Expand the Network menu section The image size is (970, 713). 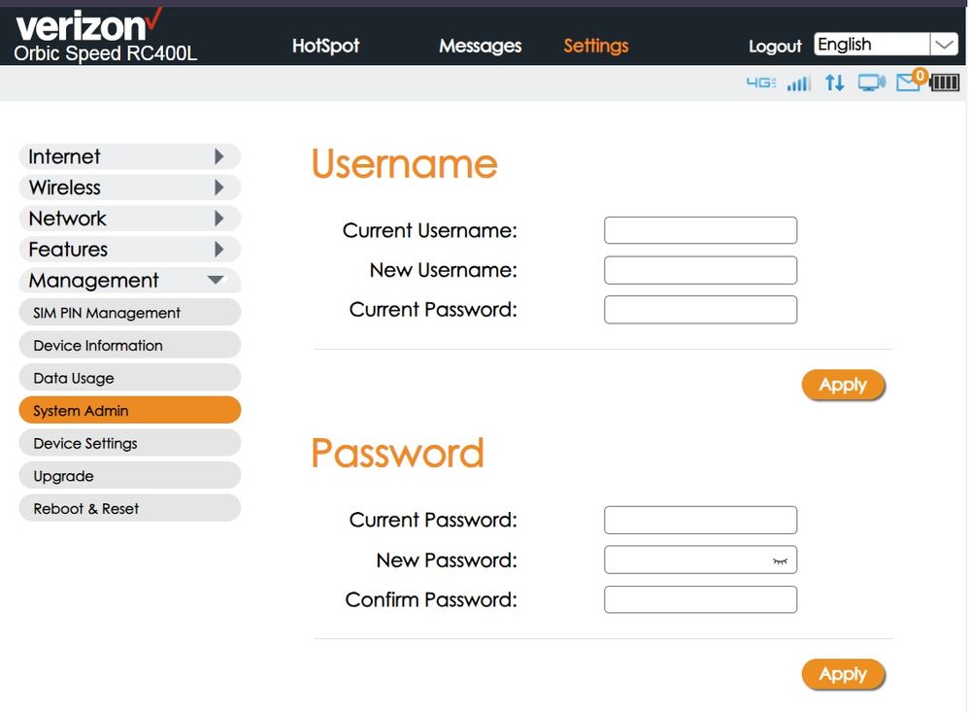click(x=129, y=219)
